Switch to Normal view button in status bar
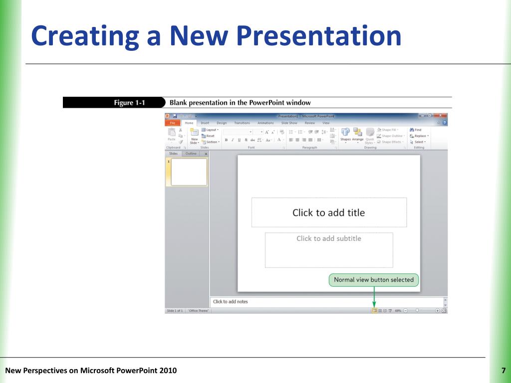Viewport: 511px width, 383px height. pos(374,311)
